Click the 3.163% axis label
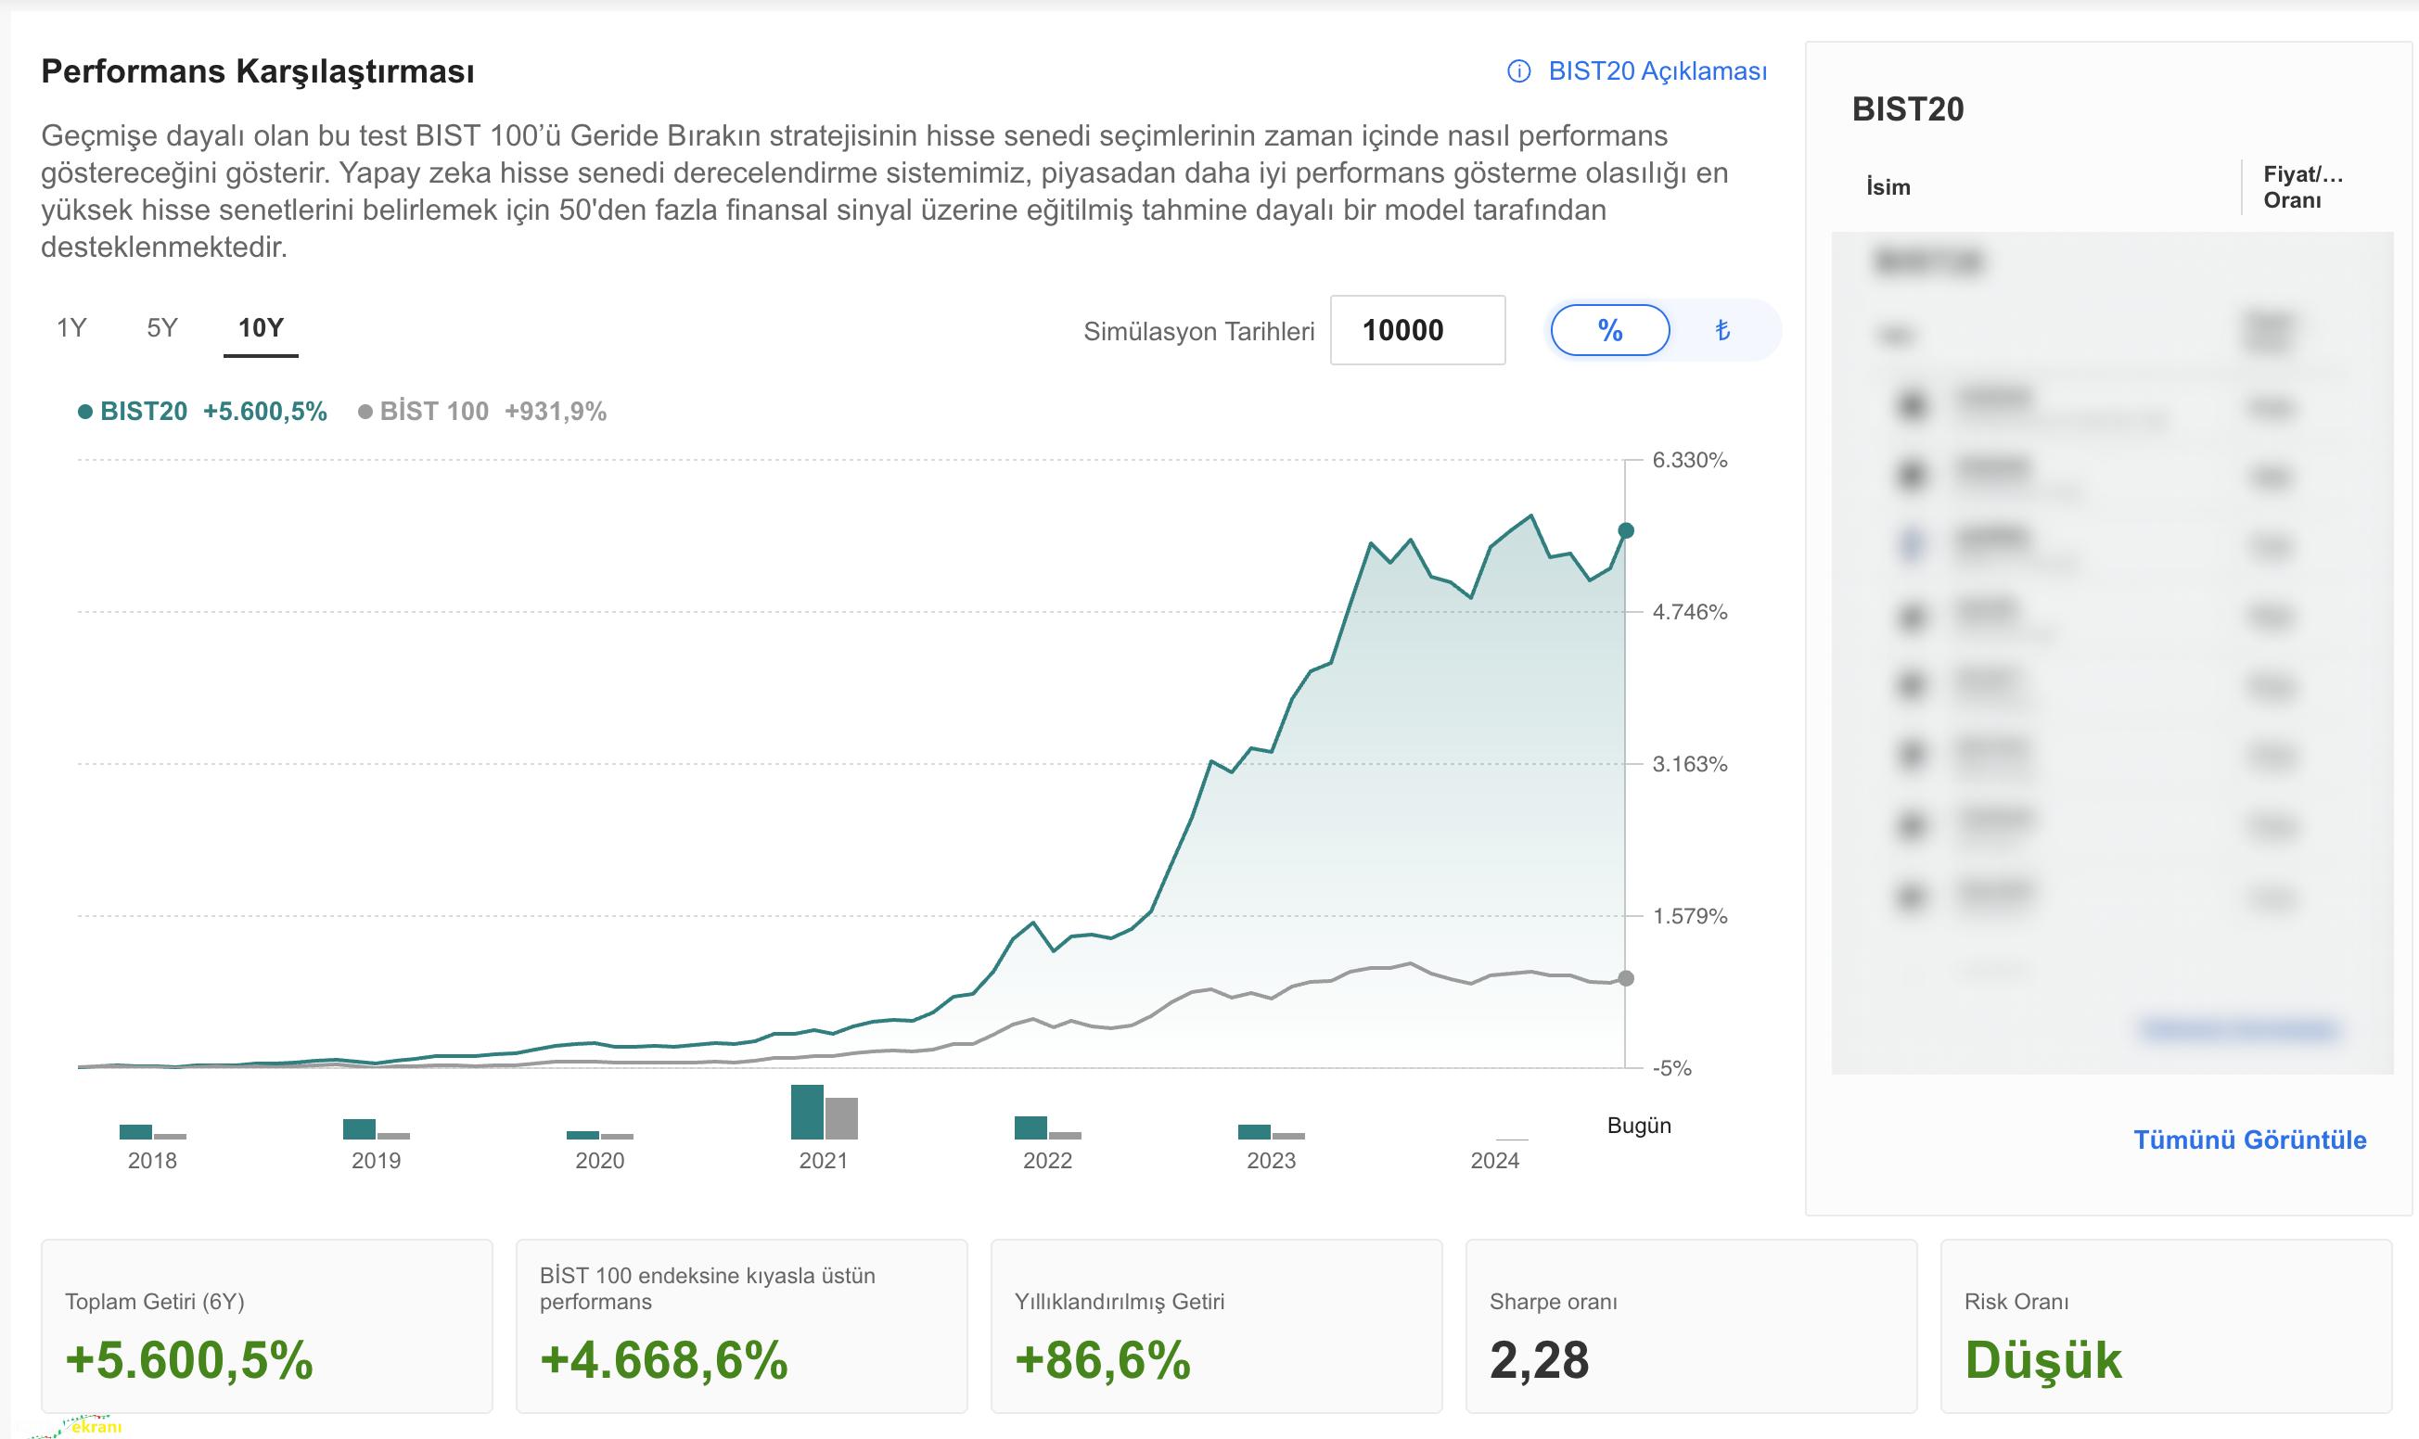The image size is (2419, 1439). [x=1691, y=764]
